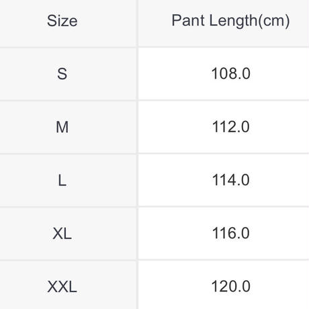
Task: Click the (cm) unit in header
Action: (274, 21)
